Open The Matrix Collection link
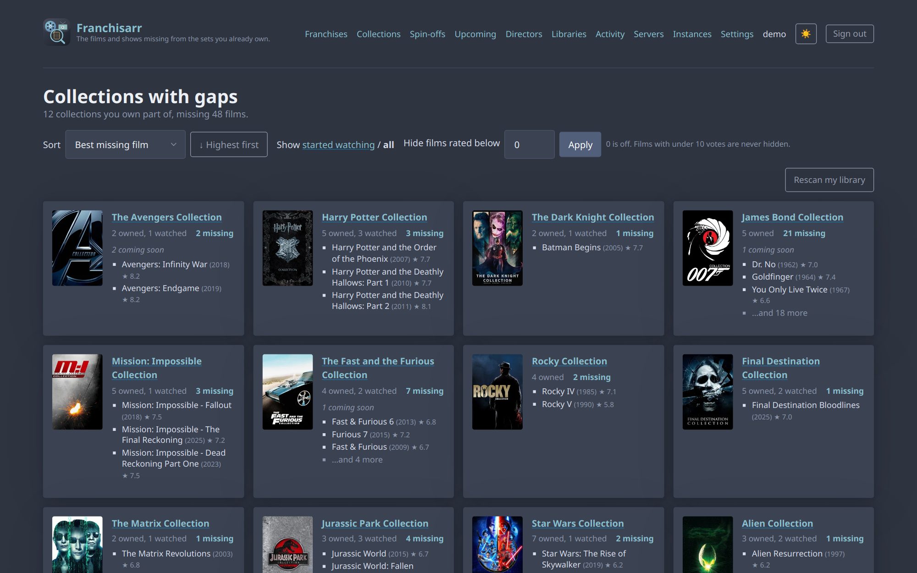The image size is (917, 573). click(160, 523)
